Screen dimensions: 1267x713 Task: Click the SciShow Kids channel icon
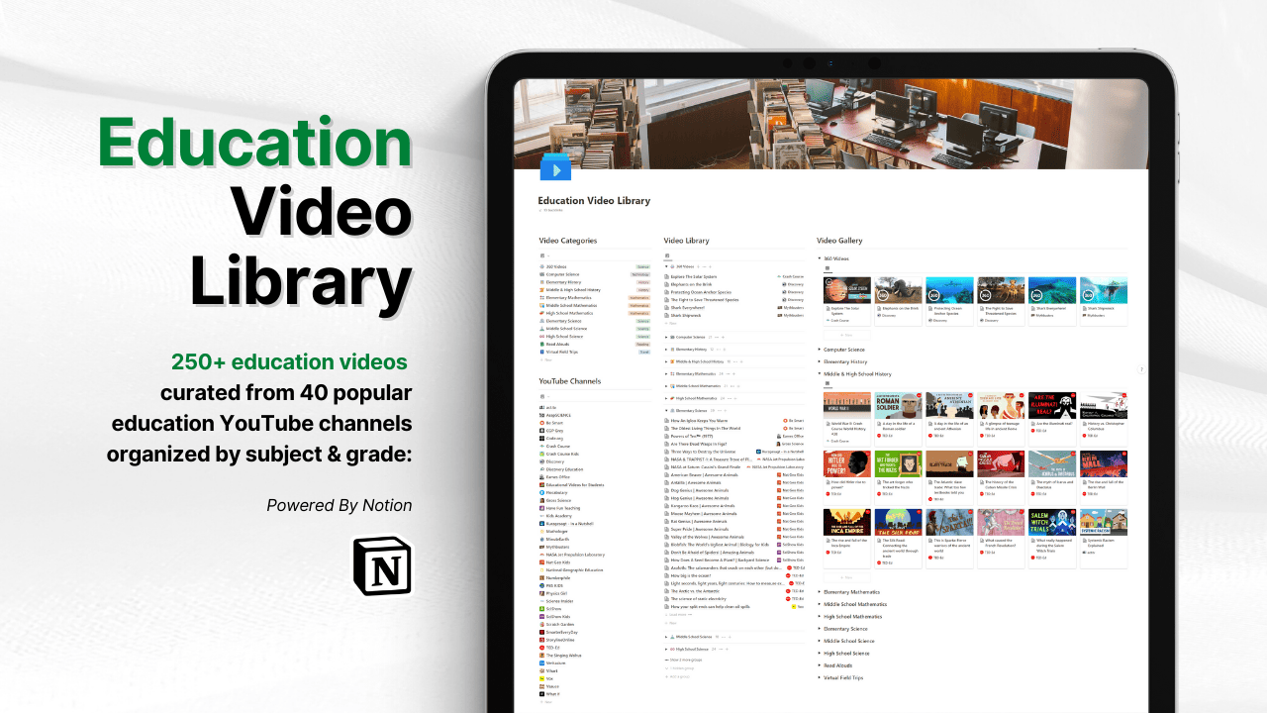pos(540,617)
